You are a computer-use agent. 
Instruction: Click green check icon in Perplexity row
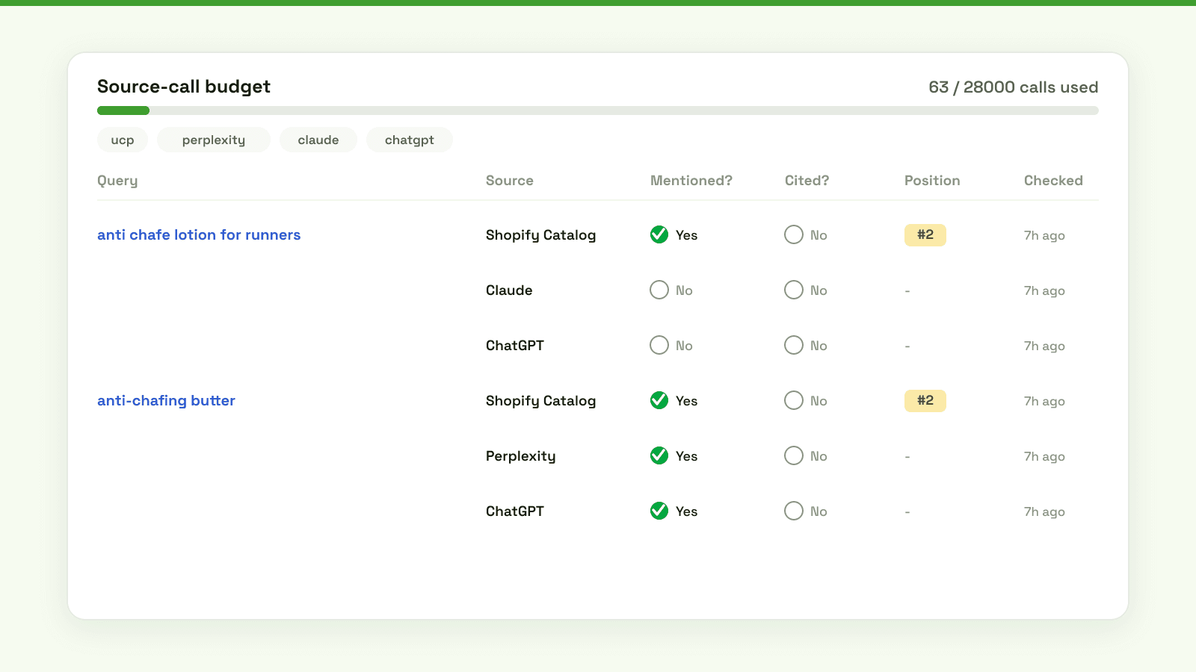(659, 455)
